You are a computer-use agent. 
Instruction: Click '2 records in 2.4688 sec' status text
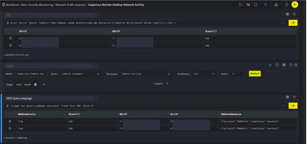[x=16, y=138]
